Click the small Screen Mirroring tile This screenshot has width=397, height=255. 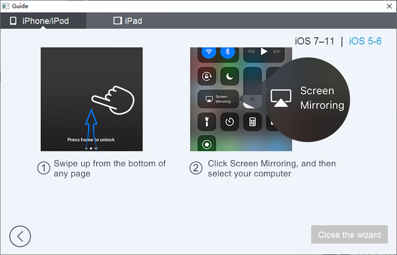[218, 99]
